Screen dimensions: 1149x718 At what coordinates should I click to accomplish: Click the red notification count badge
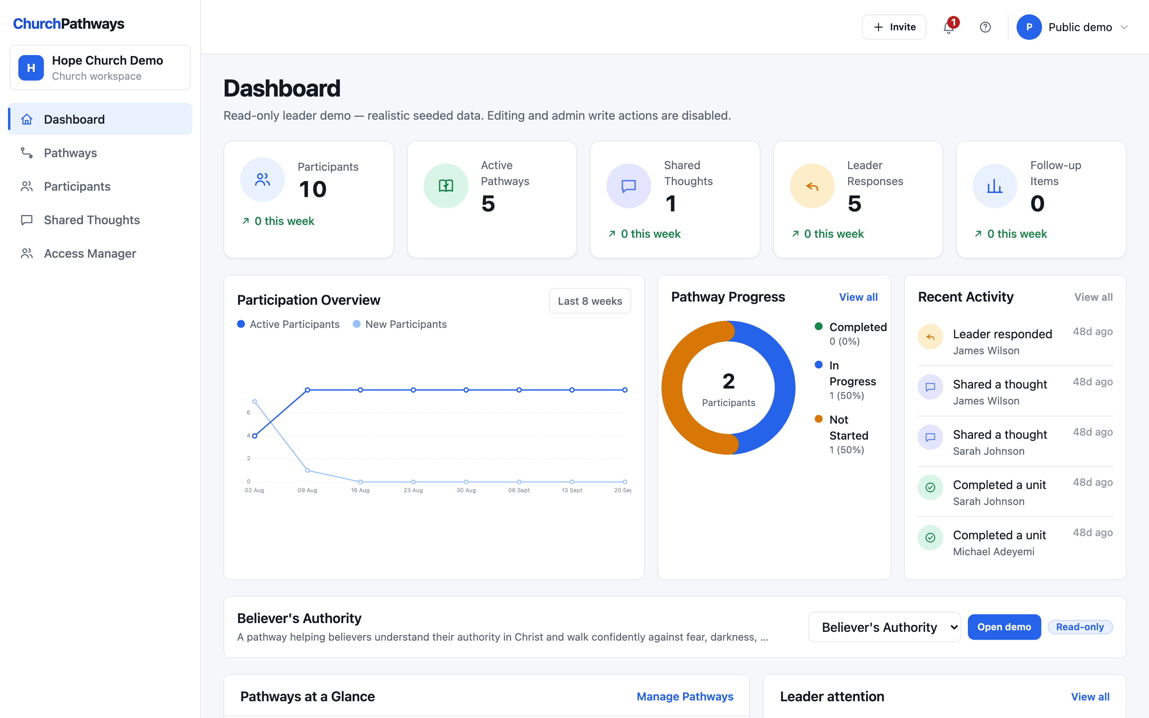(953, 22)
